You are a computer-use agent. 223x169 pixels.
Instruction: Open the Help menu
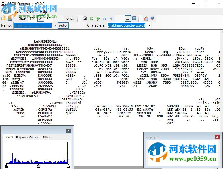pos(43,12)
